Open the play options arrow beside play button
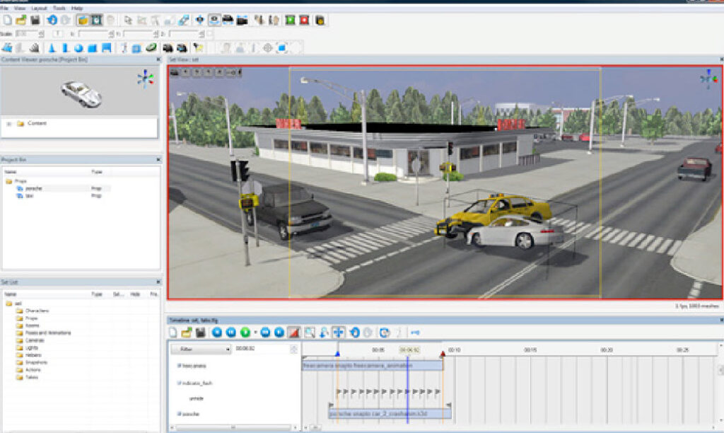 pyautogui.click(x=255, y=333)
